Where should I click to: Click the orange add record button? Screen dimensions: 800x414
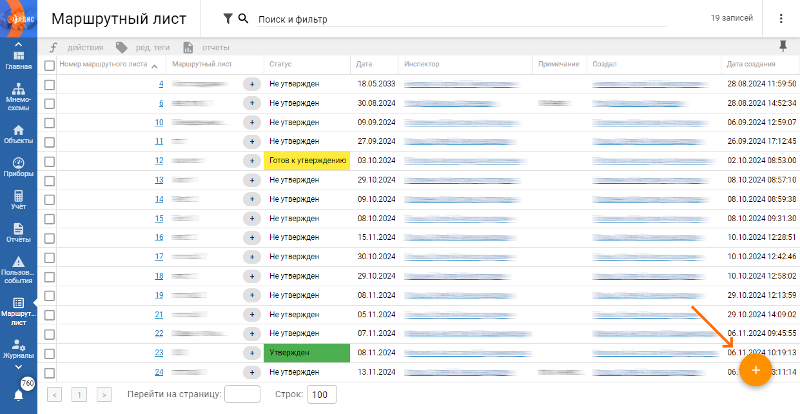(x=756, y=370)
